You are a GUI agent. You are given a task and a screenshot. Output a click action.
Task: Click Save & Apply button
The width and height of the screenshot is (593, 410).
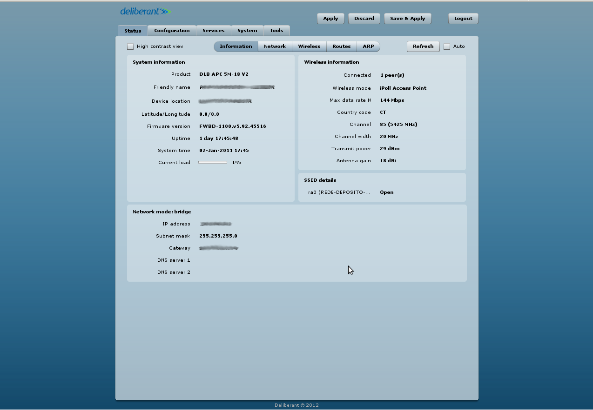pyautogui.click(x=407, y=19)
